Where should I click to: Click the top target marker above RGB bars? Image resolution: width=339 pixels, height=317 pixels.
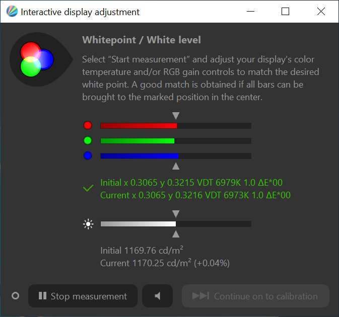tap(176, 116)
